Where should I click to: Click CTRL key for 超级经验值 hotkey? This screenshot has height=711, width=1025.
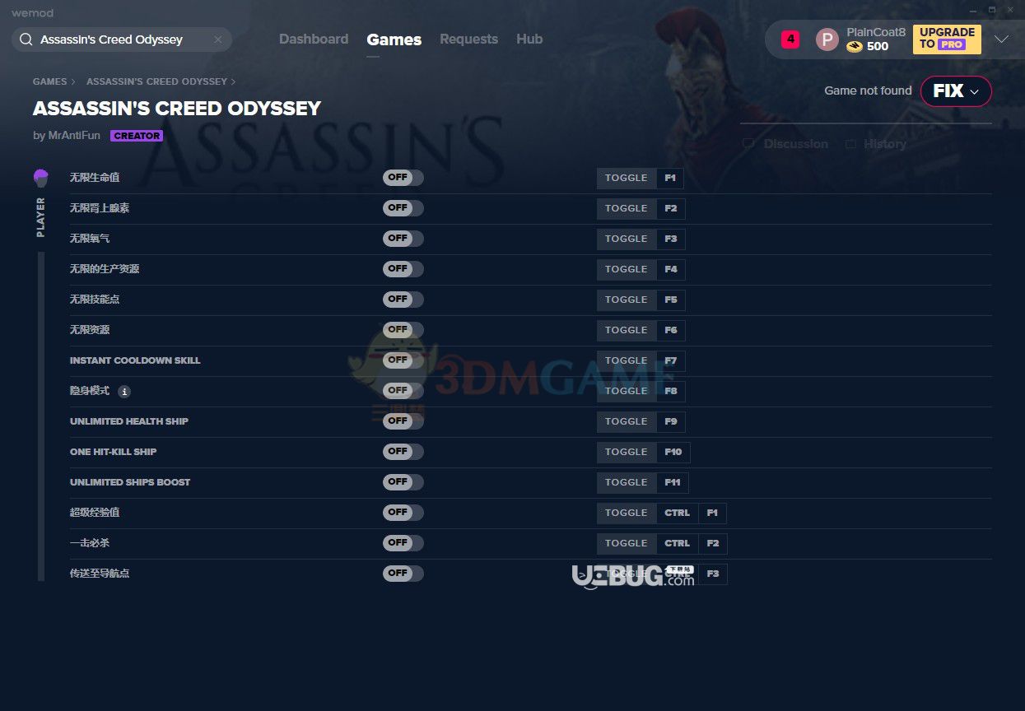tap(678, 513)
